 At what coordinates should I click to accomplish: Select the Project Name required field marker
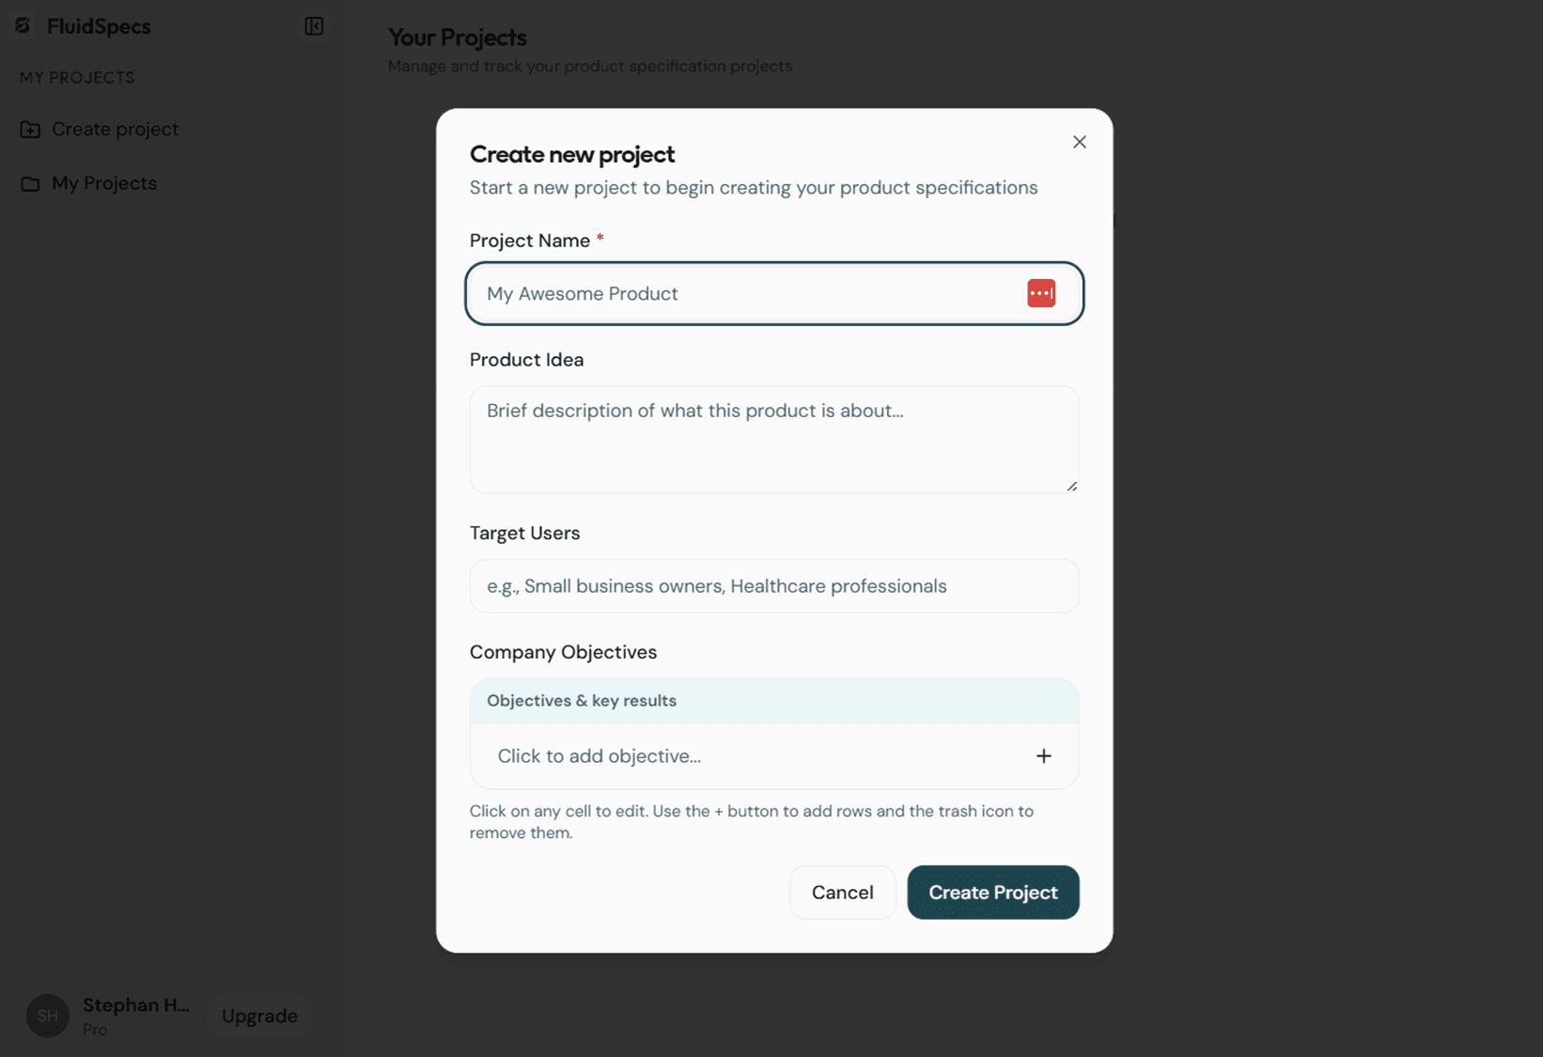pyautogui.click(x=600, y=237)
